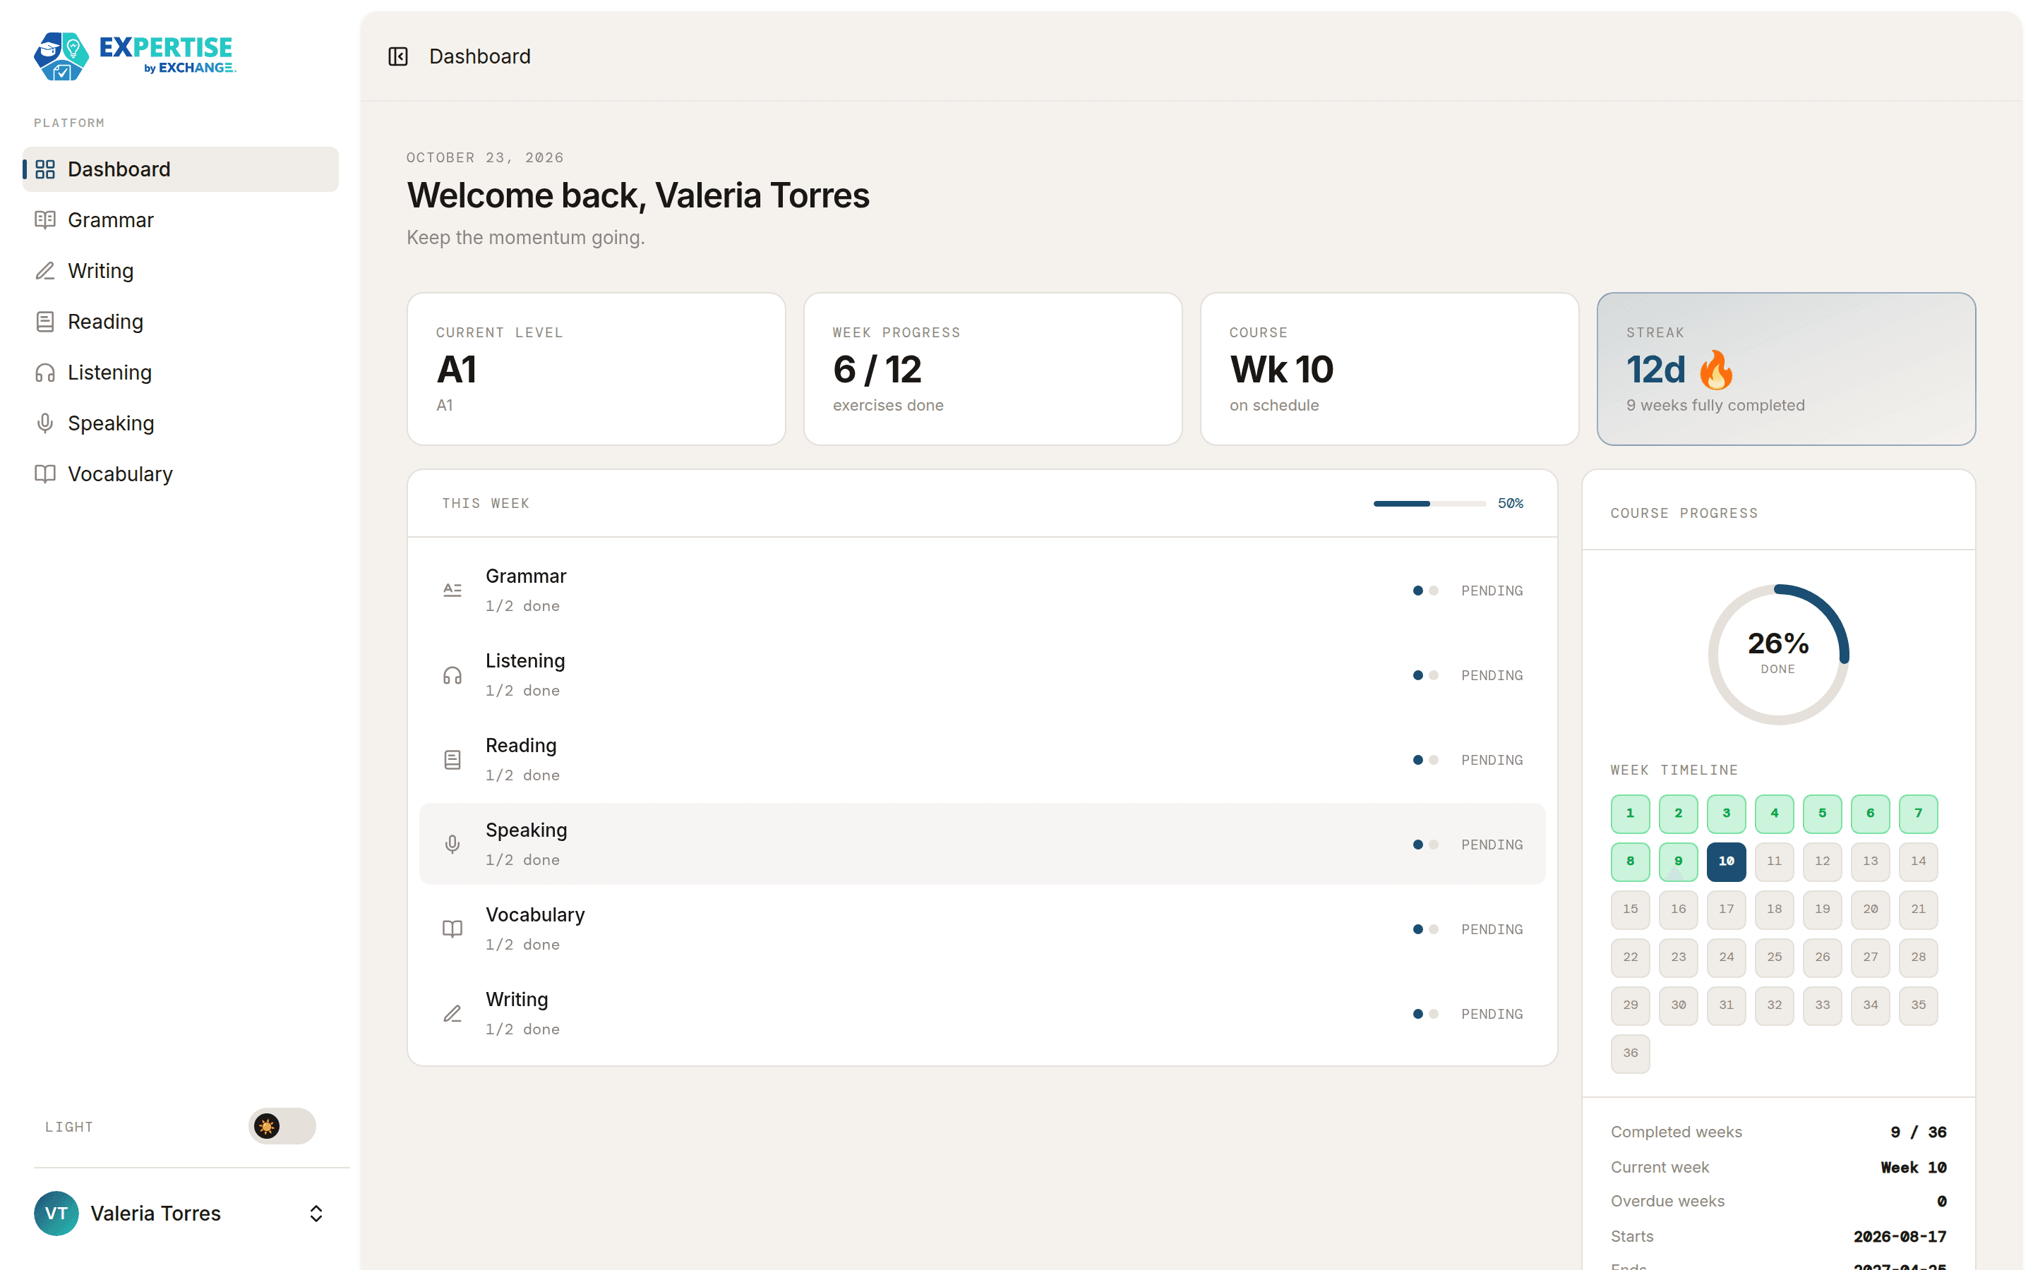
Task: Click the 26% done circular progress ring
Action: (x=1778, y=654)
